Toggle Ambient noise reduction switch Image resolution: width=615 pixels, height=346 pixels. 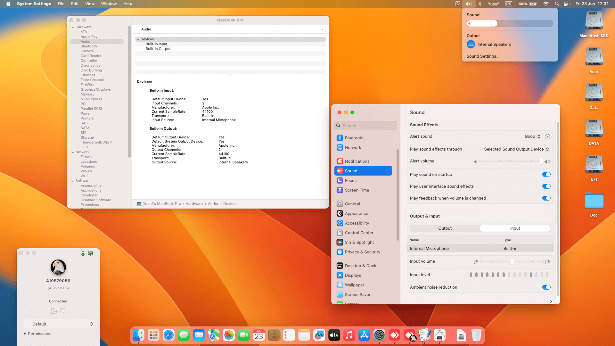546,287
